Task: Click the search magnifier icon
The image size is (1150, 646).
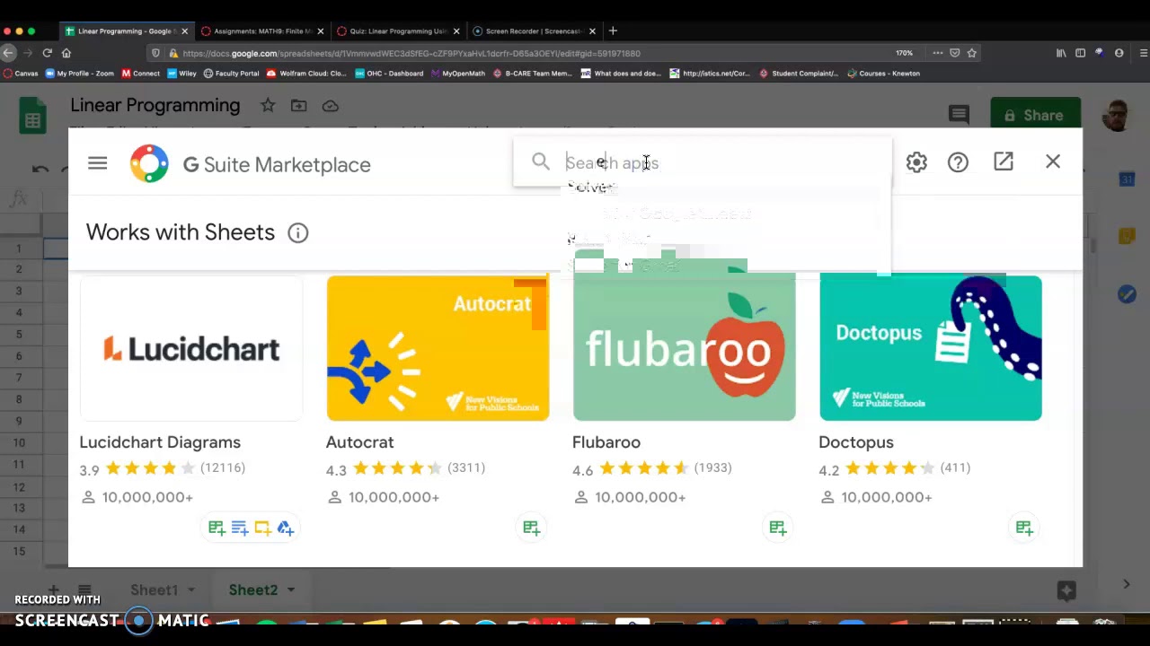Action: (x=540, y=161)
